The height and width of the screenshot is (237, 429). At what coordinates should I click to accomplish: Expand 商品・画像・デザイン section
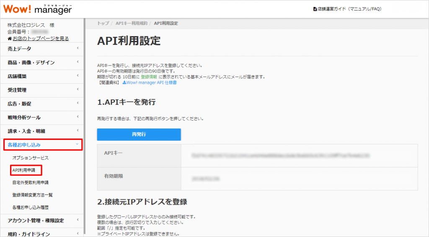coord(42,63)
